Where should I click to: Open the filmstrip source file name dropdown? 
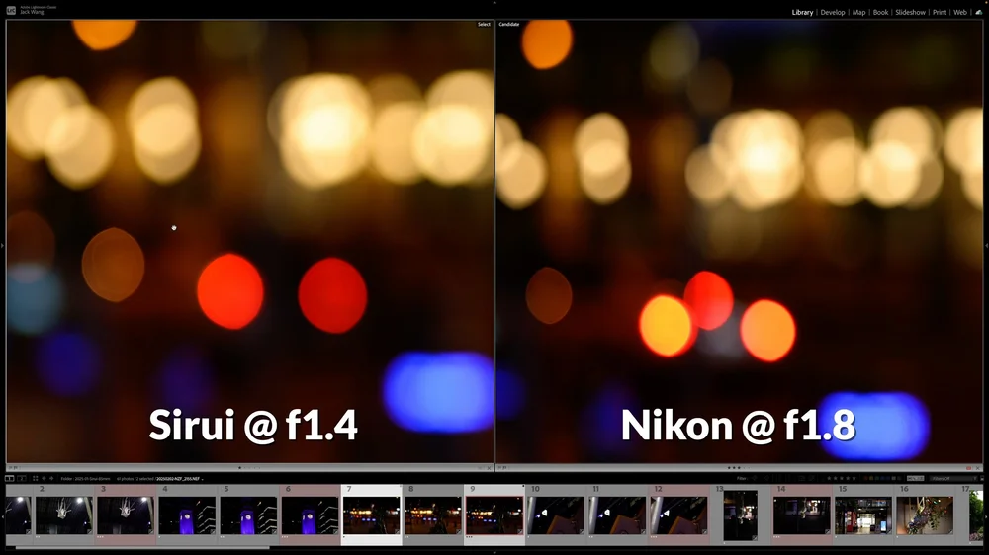180,479
